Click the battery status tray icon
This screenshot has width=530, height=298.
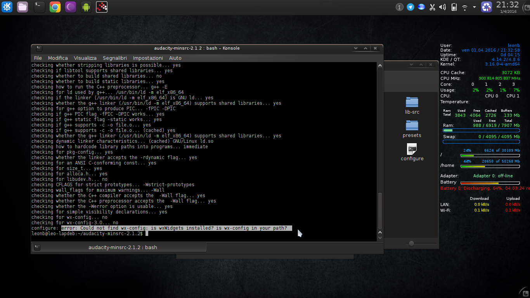[x=454, y=7]
